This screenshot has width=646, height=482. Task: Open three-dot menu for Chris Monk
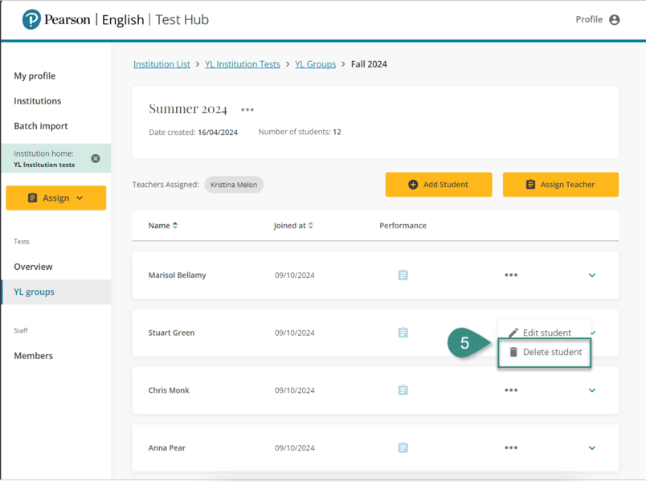point(511,390)
